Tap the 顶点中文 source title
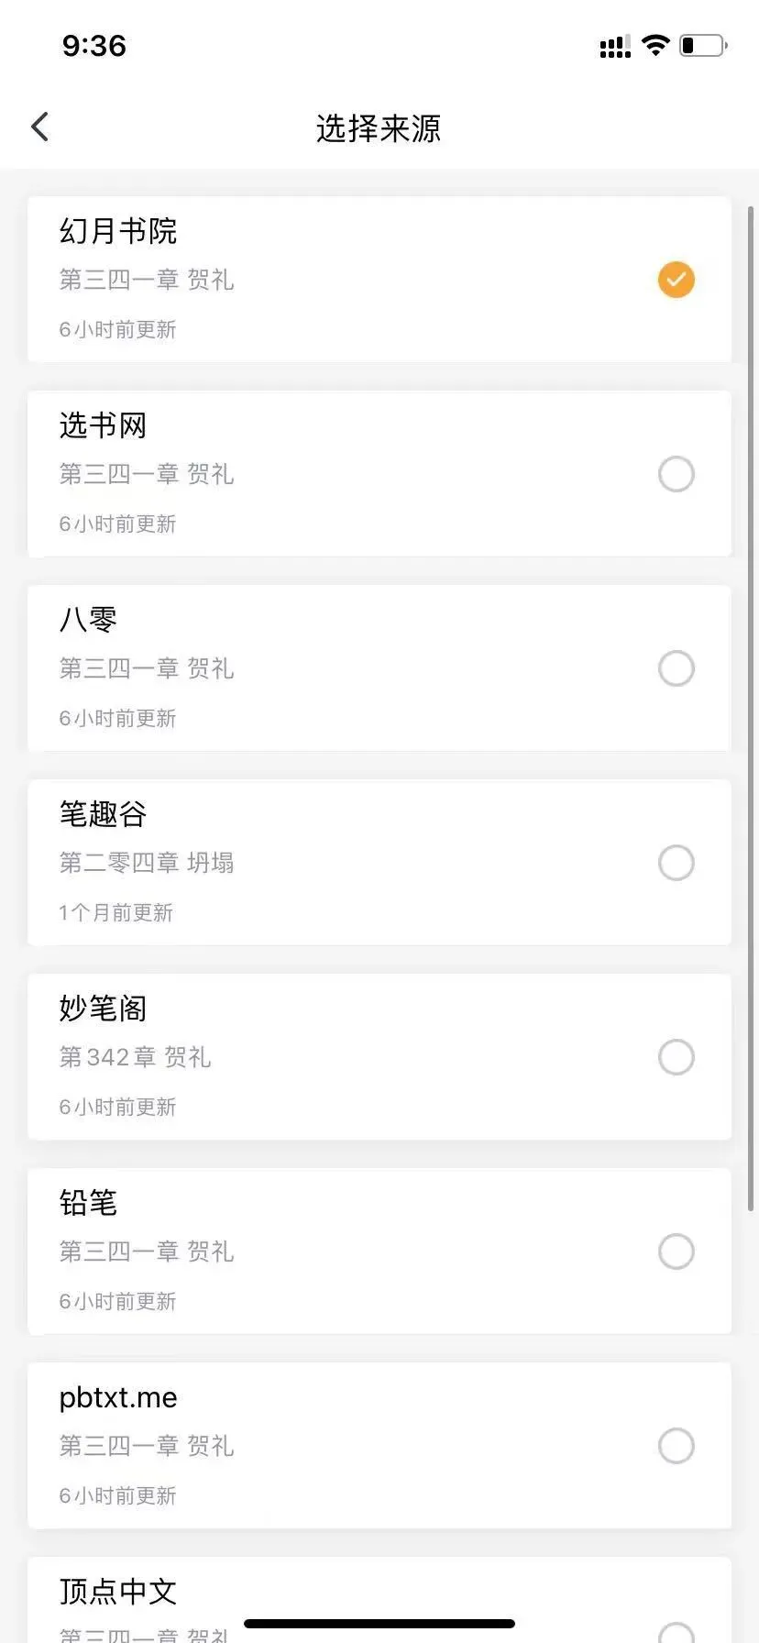Screen dimensions: 759x1643 [x=118, y=1592]
